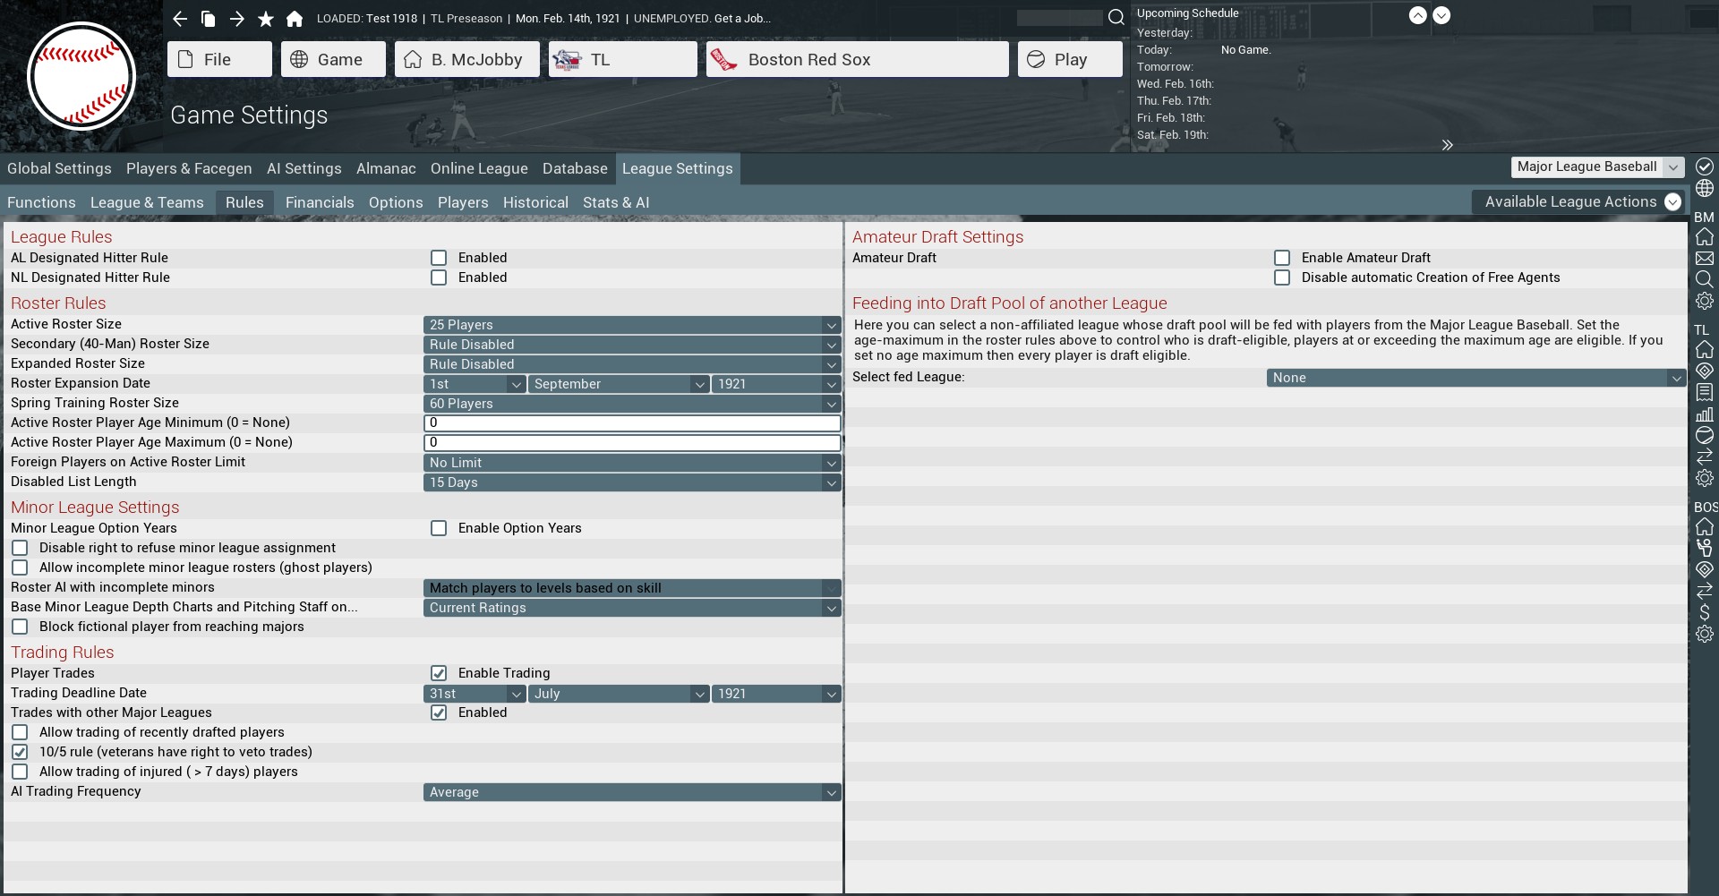This screenshot has height=896, width=1719.
Task: Click the Play button
Action: click(1069, 59)
